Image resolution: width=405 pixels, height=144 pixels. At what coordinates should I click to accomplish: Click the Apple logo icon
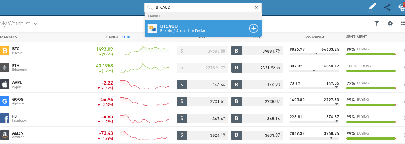(5, 85)
